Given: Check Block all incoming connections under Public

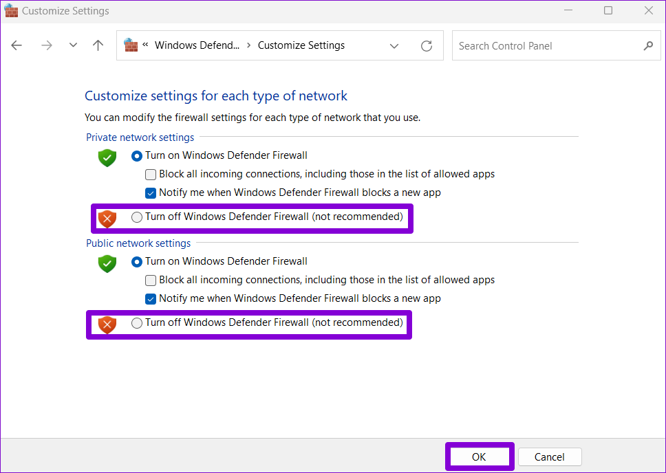Looking at the screenshot, I should coord(151,280).
